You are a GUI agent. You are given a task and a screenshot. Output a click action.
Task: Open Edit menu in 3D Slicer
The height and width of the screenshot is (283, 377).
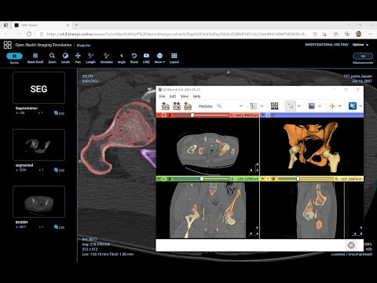(x=173, y=96)
